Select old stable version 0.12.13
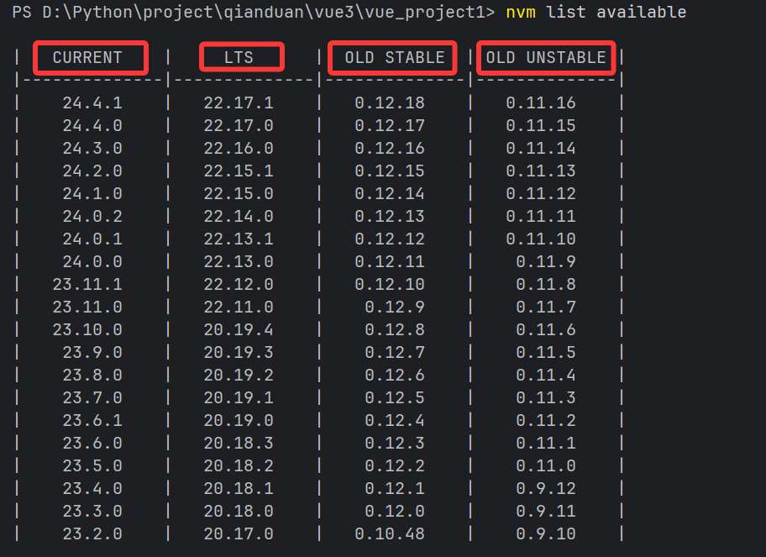Image resolution: width=766 pixels, height=557 pixels. point(390,216)
